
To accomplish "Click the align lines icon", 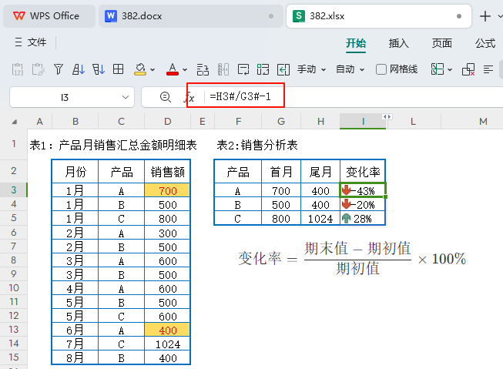I will pos(488,69).
